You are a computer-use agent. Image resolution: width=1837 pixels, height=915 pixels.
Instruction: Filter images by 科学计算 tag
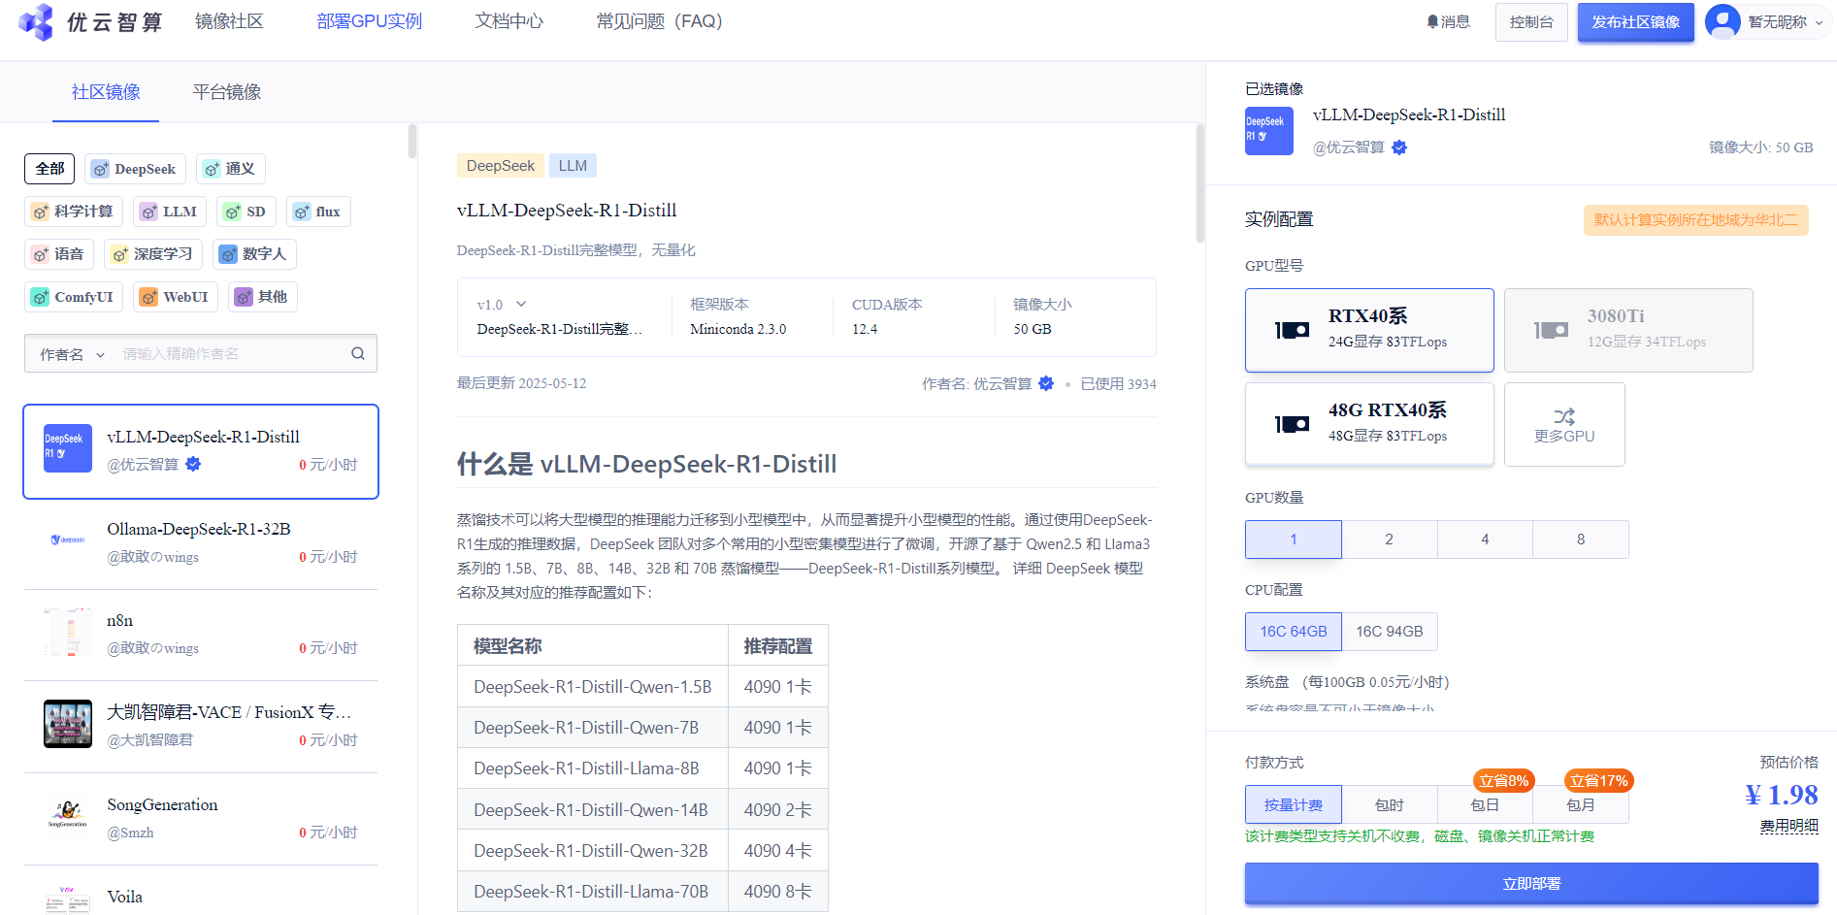point(74,212)
